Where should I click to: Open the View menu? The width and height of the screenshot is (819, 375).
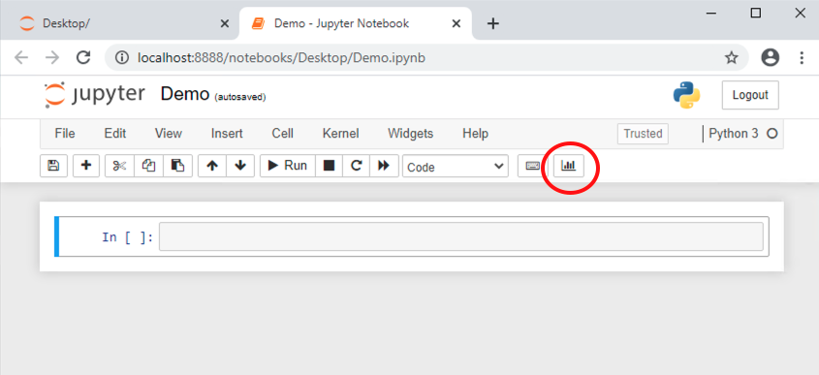[x=169, y=134]
